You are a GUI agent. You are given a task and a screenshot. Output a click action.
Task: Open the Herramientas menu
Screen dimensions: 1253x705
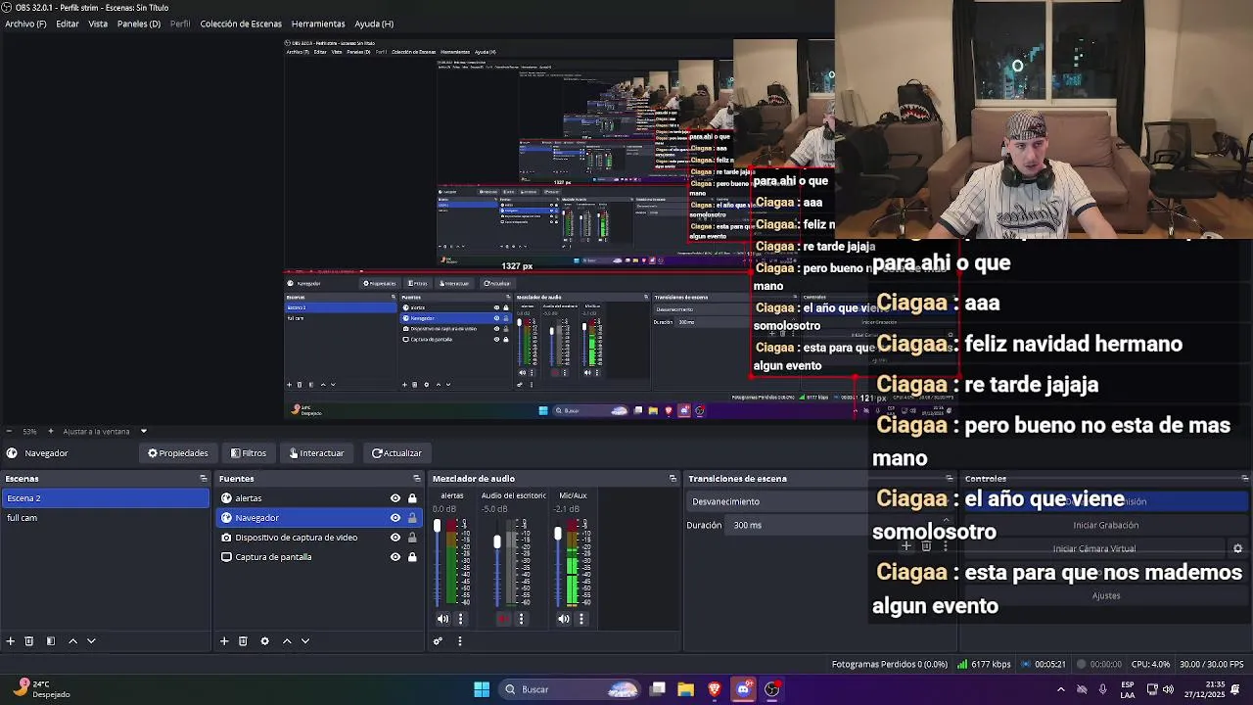318,23
